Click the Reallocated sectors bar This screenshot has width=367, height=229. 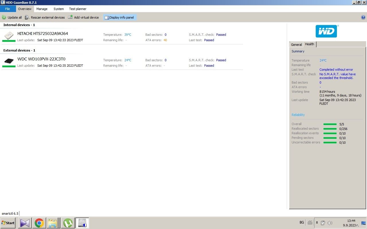(x=330, y=129)
